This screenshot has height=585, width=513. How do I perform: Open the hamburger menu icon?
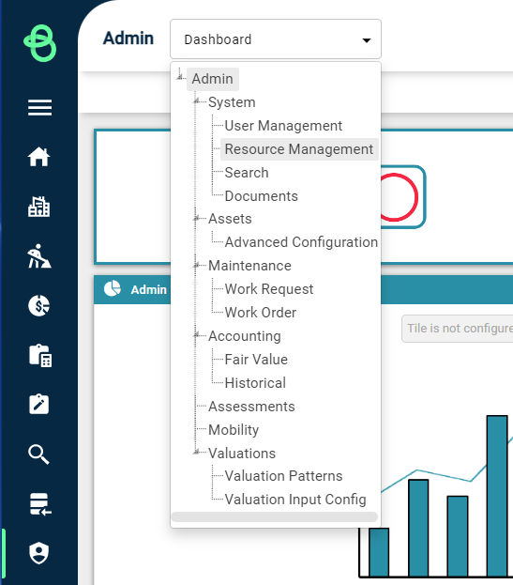(x=40, y=107)
